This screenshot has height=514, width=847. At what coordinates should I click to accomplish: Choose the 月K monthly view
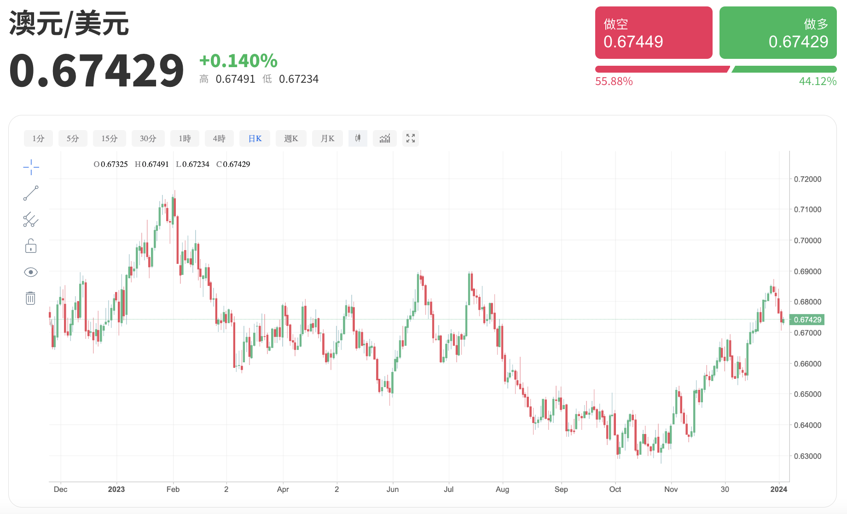[327, 138]
